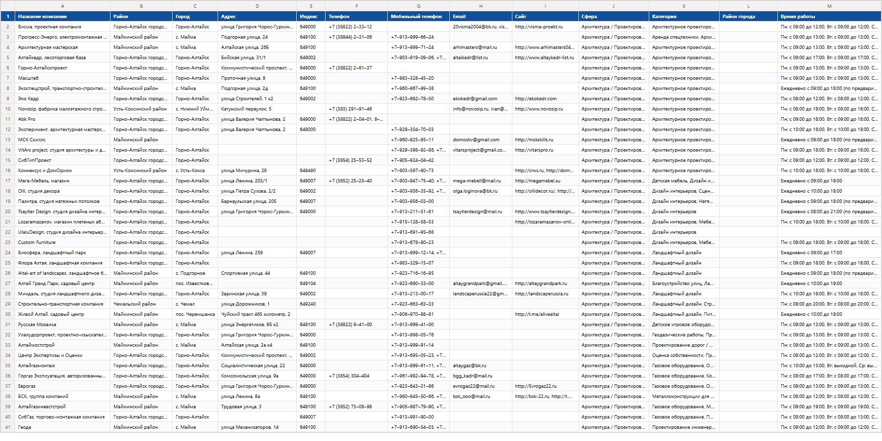Select address 'улица Мичурина, 28'
Viewport: 882px width, 441px height.
(x=257, y=171)
